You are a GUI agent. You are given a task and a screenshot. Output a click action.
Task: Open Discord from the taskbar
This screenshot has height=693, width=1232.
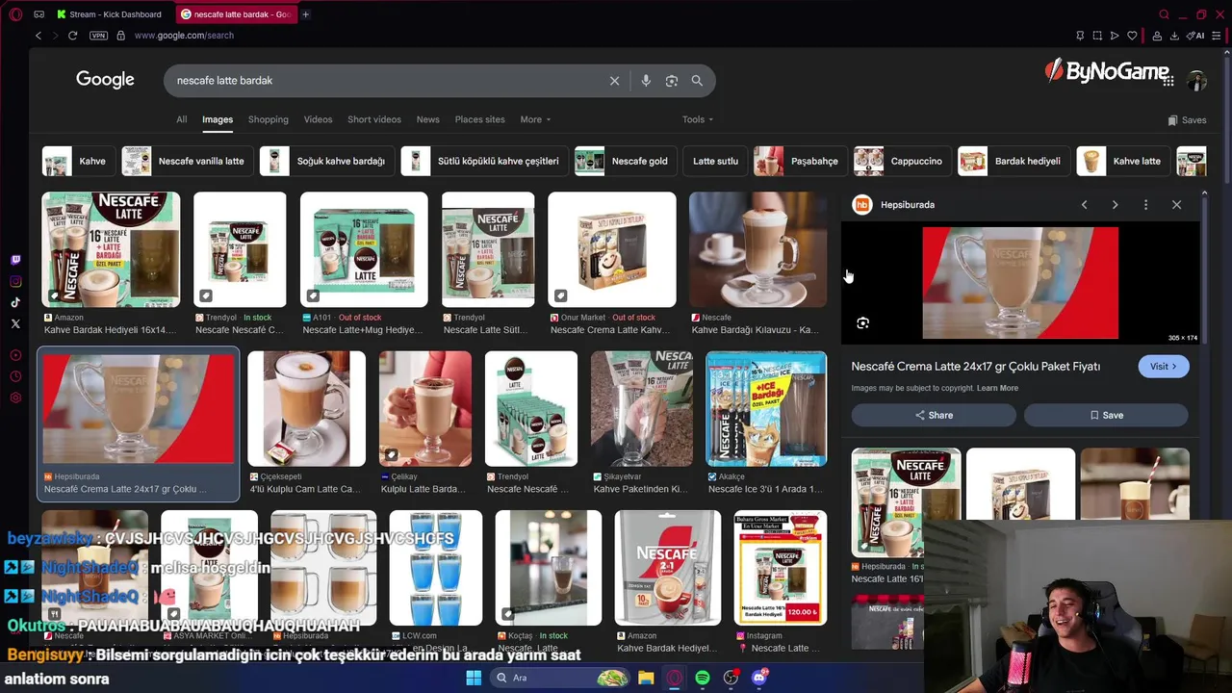759,678
